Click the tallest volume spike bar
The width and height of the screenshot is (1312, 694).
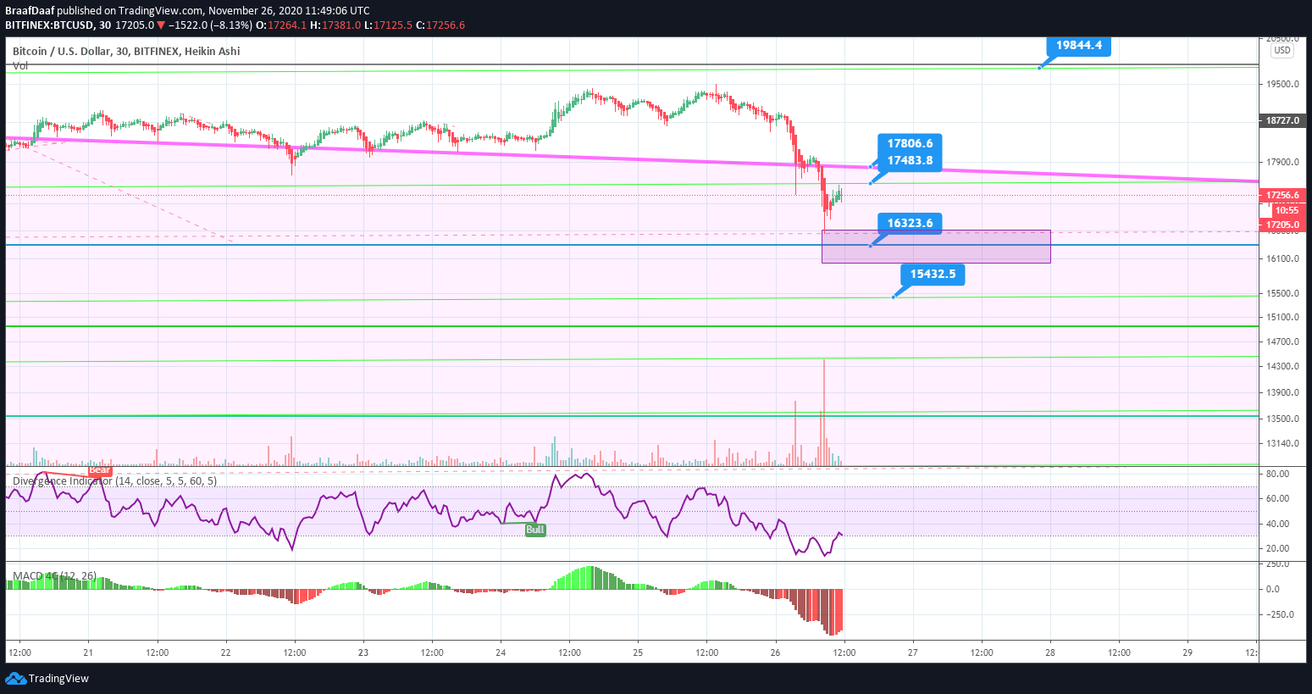point(823,413)
